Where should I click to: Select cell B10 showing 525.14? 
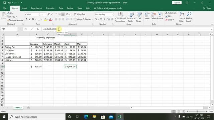[x=36, y=67]
